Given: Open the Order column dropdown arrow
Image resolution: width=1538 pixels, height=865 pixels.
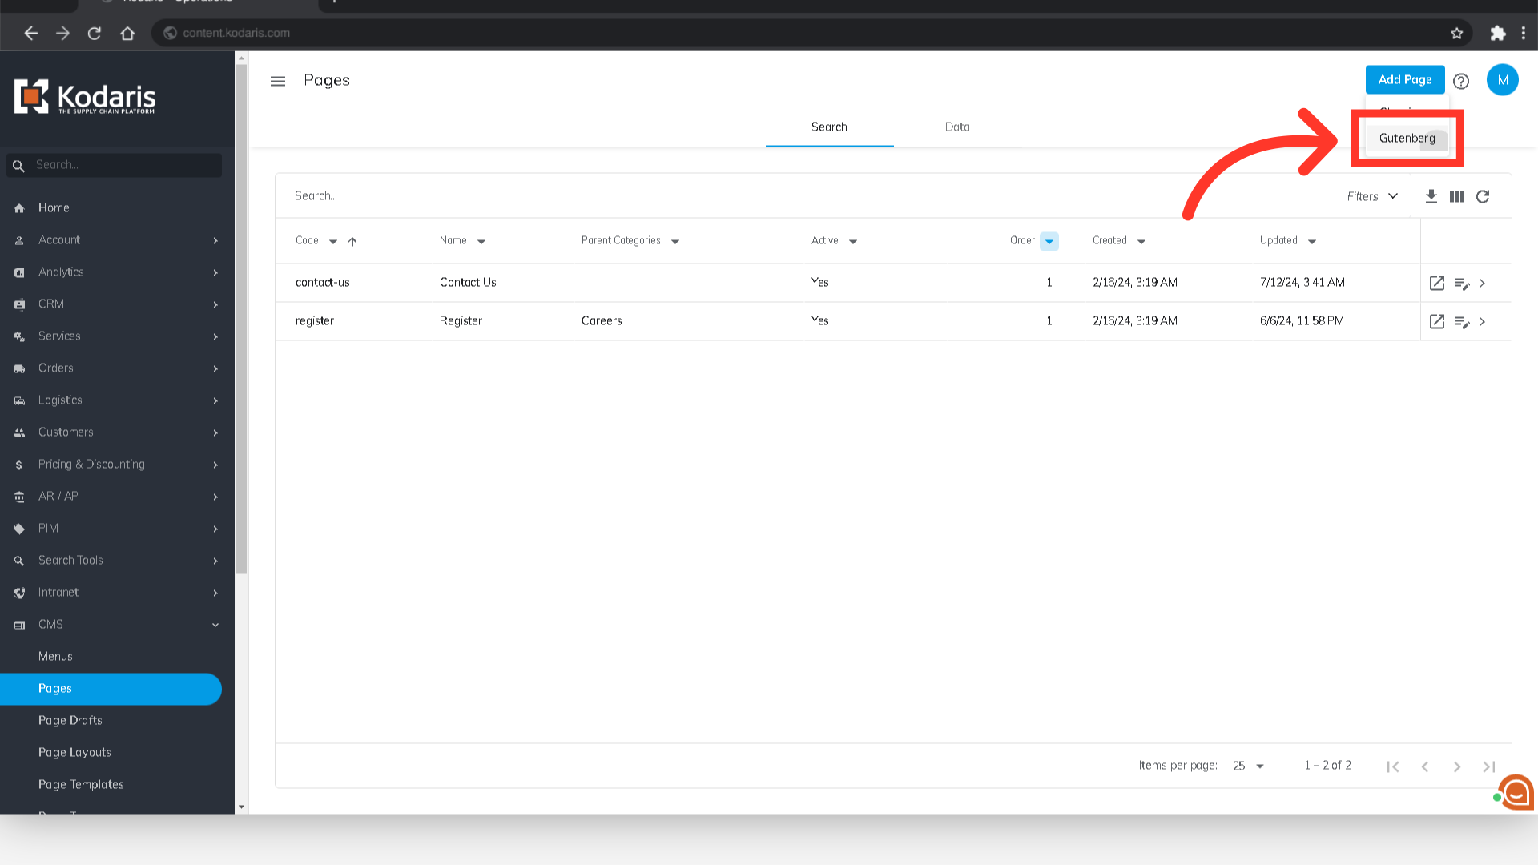Looking at the screenshot, I should tap(1049, 241).
